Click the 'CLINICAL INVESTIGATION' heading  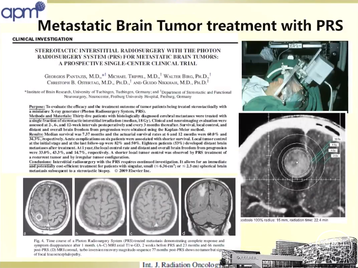coord(43,39)
